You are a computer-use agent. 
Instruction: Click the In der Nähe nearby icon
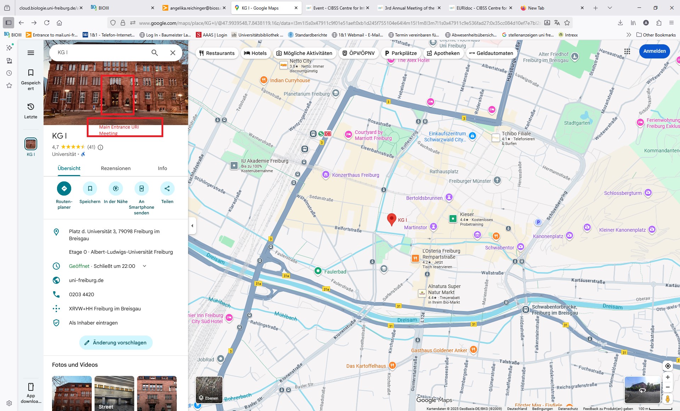point(115,188)
